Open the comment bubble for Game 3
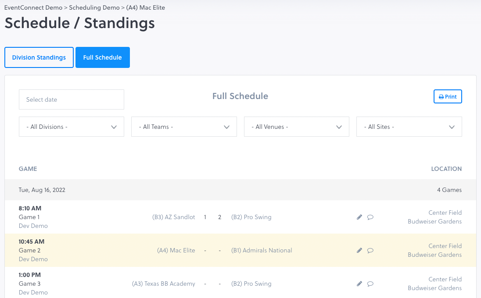Screen dimensions: 481x298 tap(370, 284)
